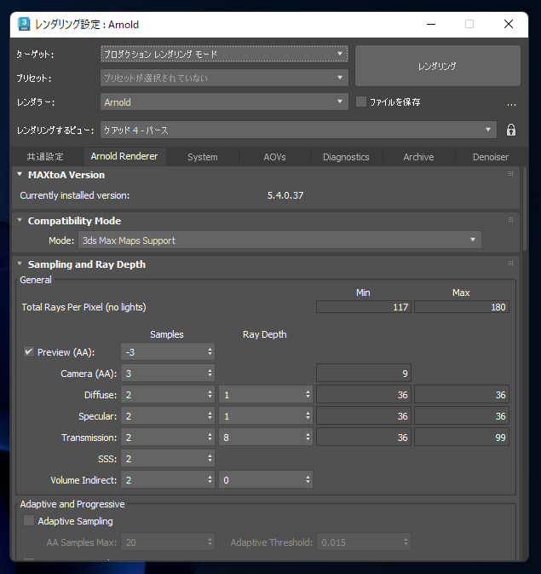Enable the Adaptive Sampling checkbox

click(29, 521)
